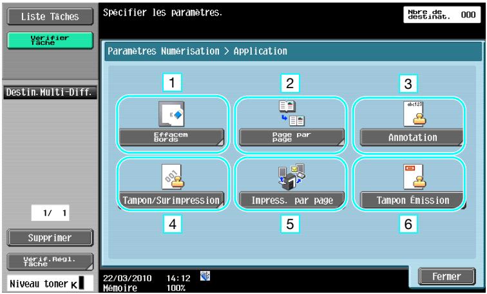Click the Page par page book icon
487x294 pixels.
point(291,113)
